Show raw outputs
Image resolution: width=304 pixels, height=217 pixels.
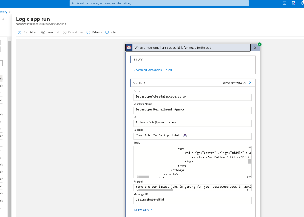235,83
